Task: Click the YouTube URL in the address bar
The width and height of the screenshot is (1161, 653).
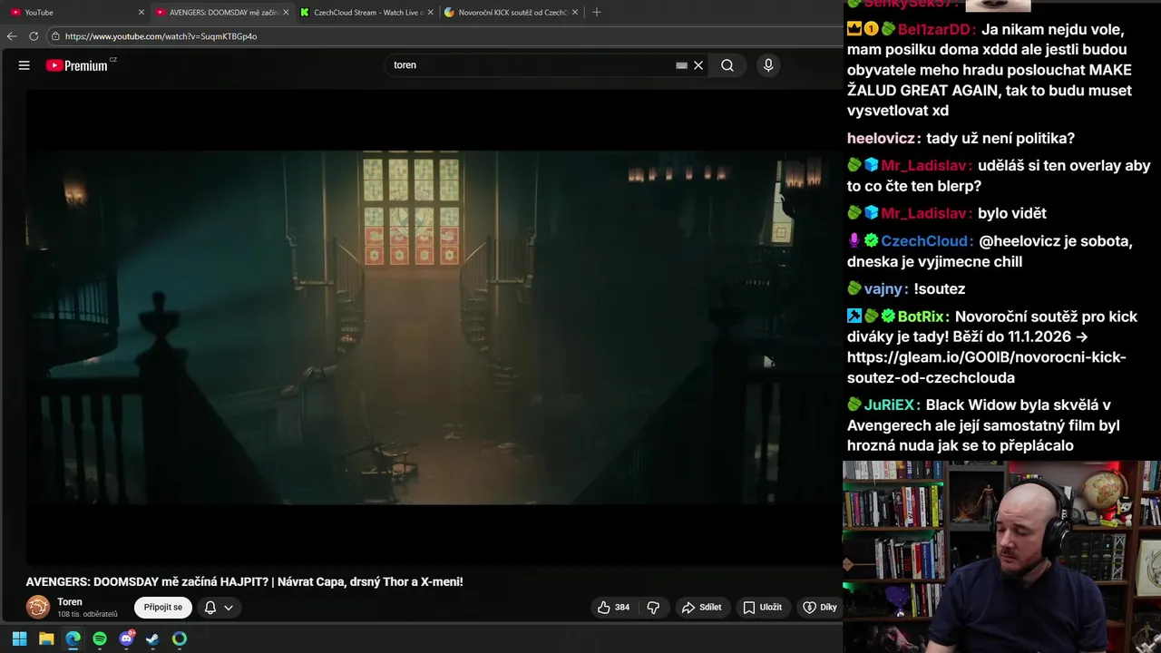Action: tap(161, 36)
